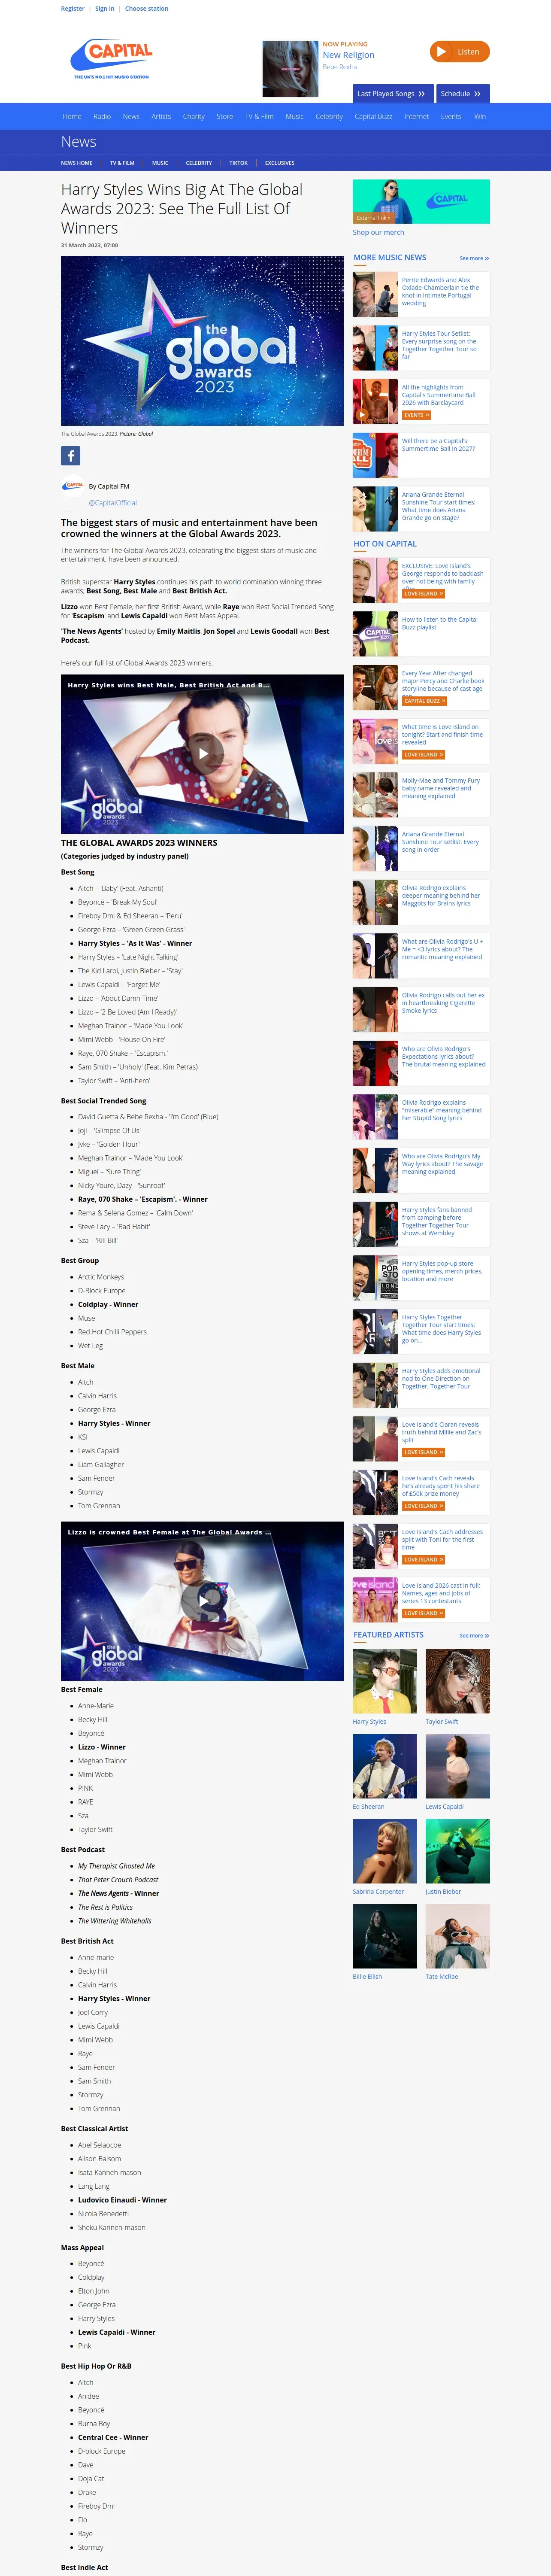Select Sabrina Carpenter featured artist thumbnail

(385, 1851)
